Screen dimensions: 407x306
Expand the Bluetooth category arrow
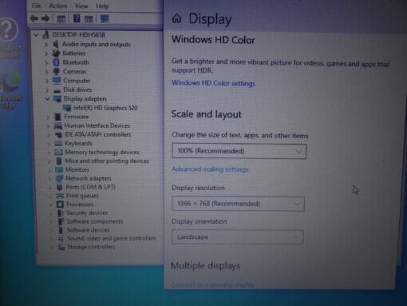click(x=46, y=62)
